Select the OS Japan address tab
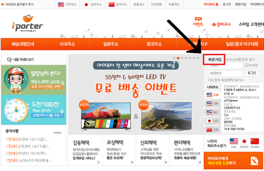The height and width of the screenshot is (171, 264). (x=213, y=121)
